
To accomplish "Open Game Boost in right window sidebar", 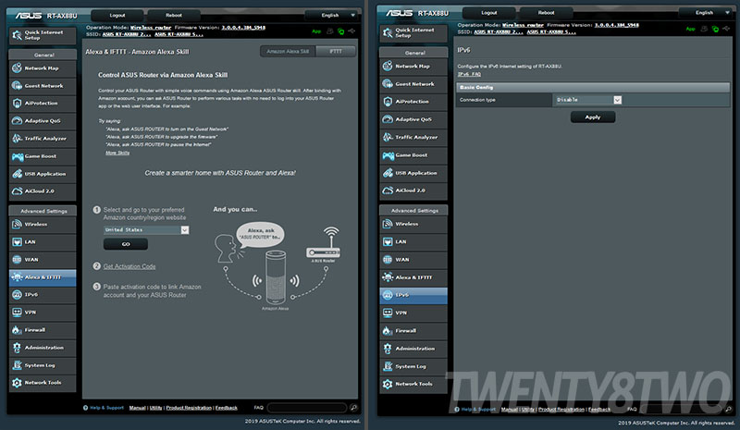I will click(413, 155).
